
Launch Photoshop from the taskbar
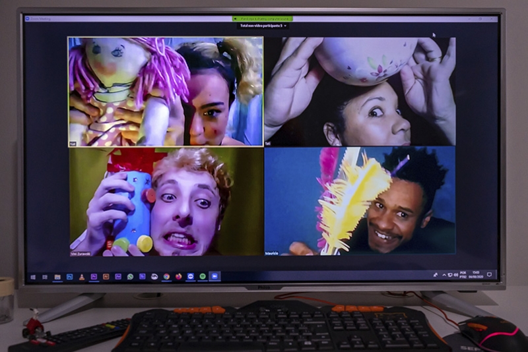point(69,277)
